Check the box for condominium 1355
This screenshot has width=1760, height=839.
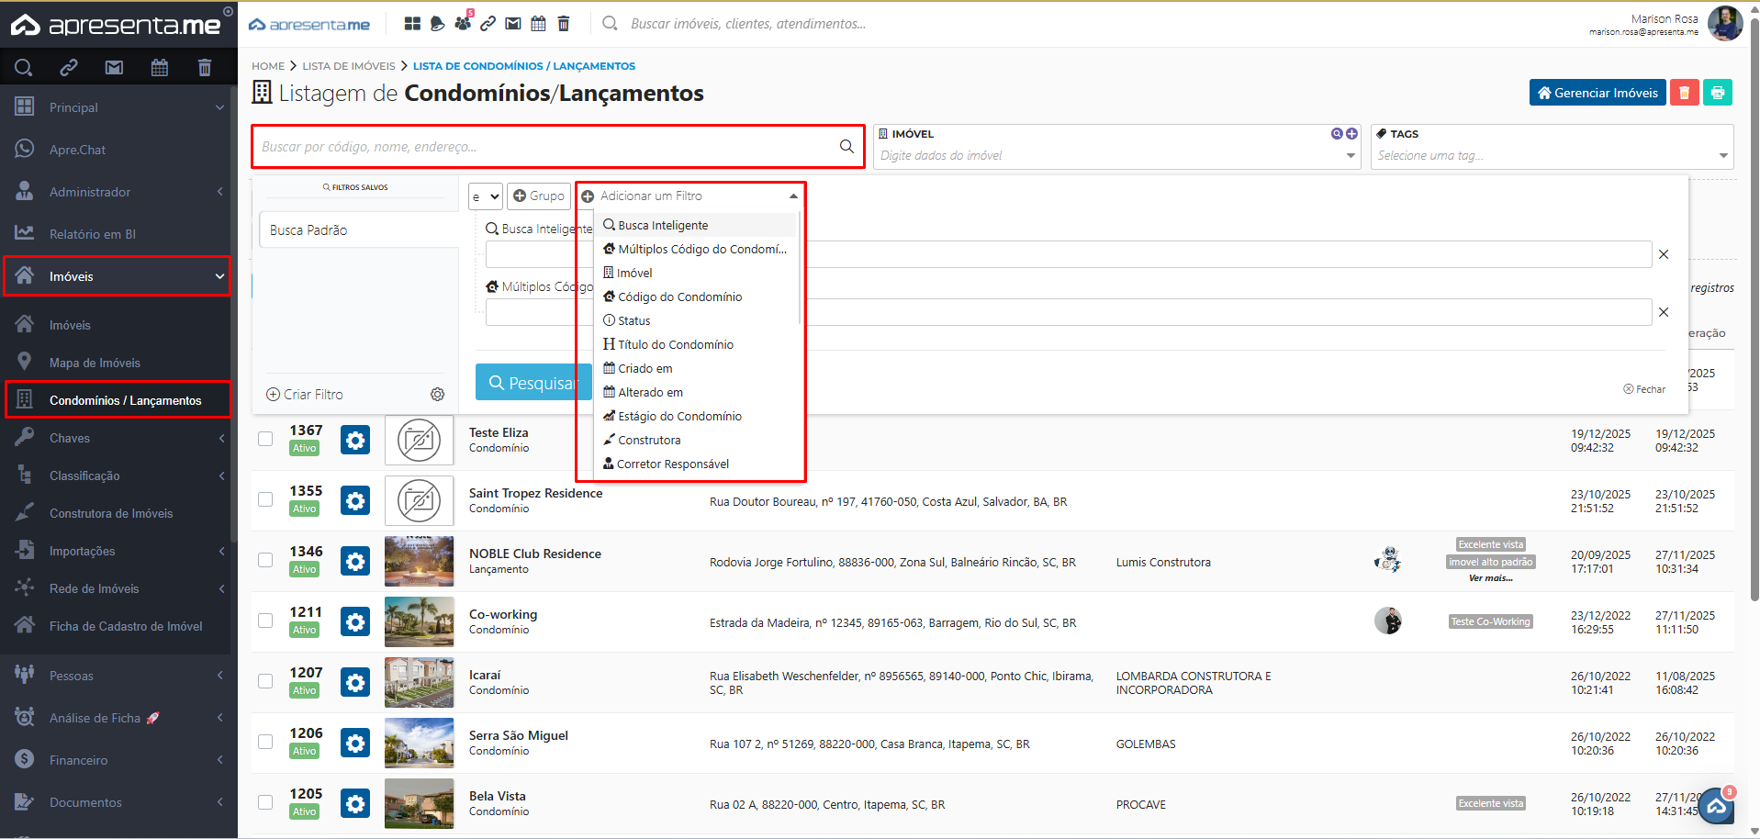265,499
